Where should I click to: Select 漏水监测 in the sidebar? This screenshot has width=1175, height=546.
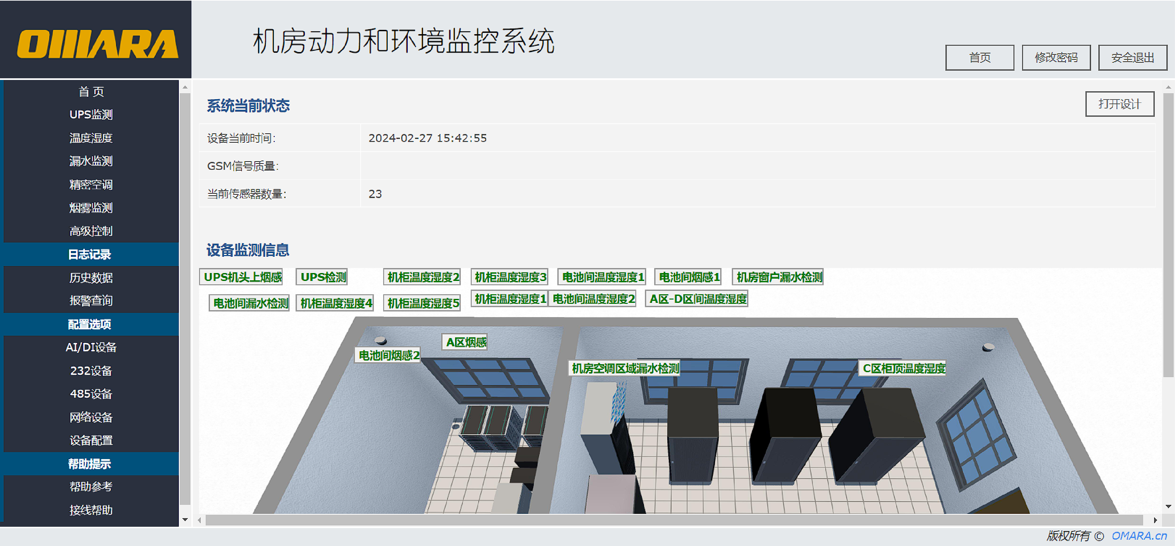click(x=91, y=161)
